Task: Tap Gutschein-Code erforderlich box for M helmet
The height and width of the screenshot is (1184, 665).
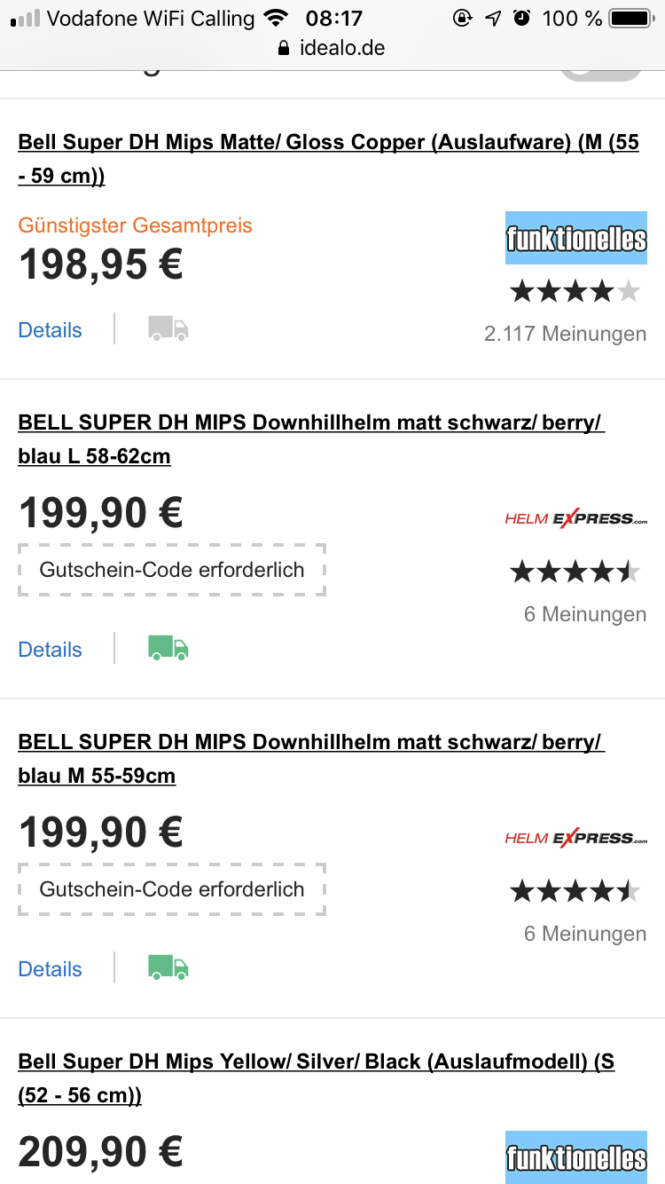Action: [172, 889]
